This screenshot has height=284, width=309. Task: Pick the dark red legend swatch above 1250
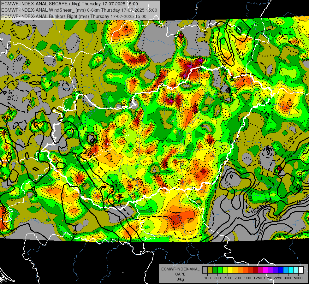[x=255, y=270]
